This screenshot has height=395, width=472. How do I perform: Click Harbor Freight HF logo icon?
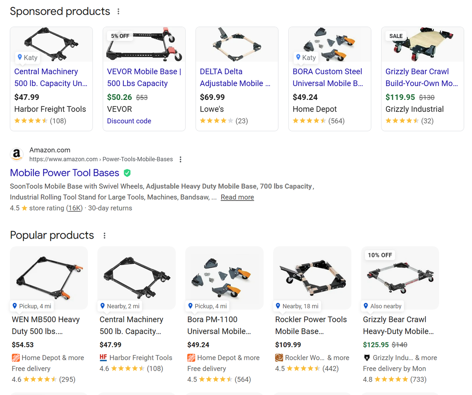click(x=103, y=358)
